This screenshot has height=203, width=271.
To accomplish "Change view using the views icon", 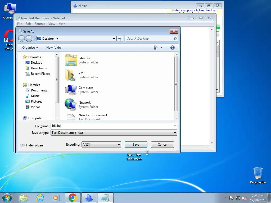I will coord(156,48).
